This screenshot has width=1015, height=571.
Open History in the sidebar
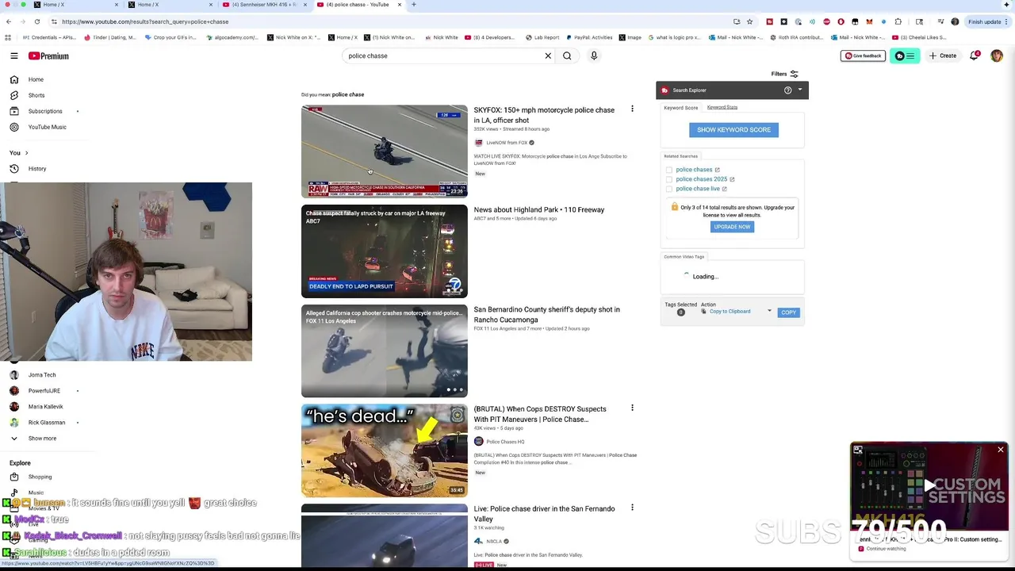(37, 169)
